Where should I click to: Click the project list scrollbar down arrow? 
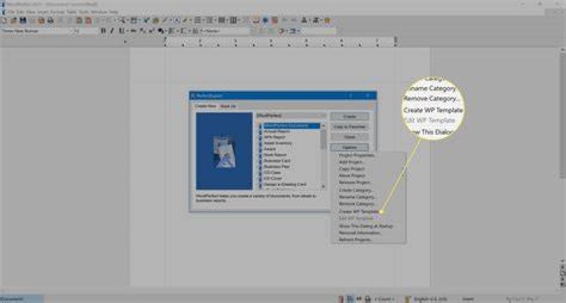pyautogui.click(x=323, y=187)
